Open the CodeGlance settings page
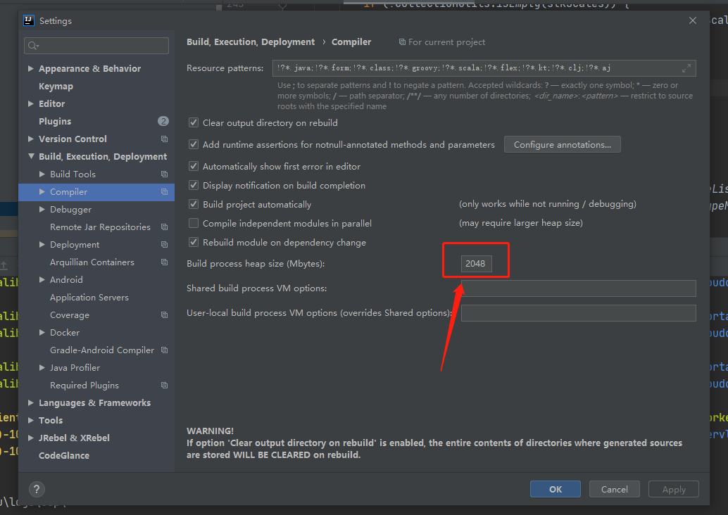 point(64,456)
